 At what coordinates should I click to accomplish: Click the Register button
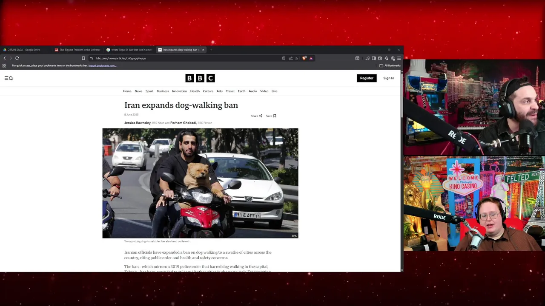(367, 78)
